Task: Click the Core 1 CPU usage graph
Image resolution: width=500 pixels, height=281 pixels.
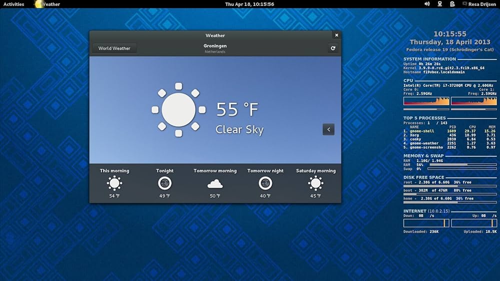Action: (474, 101)
